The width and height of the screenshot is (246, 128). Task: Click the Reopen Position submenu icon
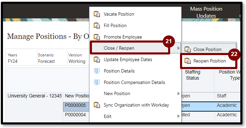187,61
